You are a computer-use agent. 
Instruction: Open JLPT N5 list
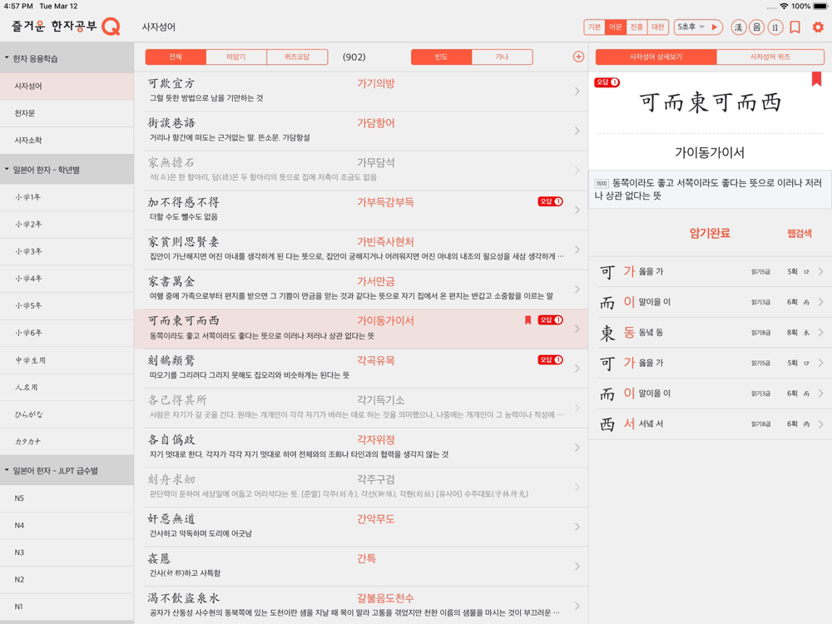67,498
